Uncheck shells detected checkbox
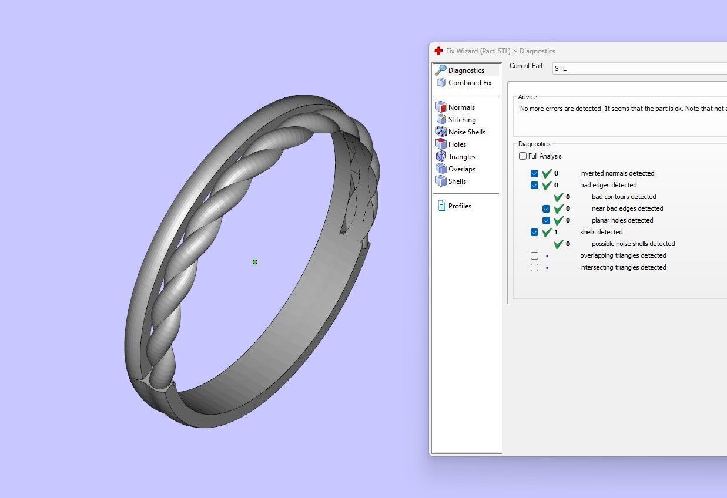 [x=534, y=232]
